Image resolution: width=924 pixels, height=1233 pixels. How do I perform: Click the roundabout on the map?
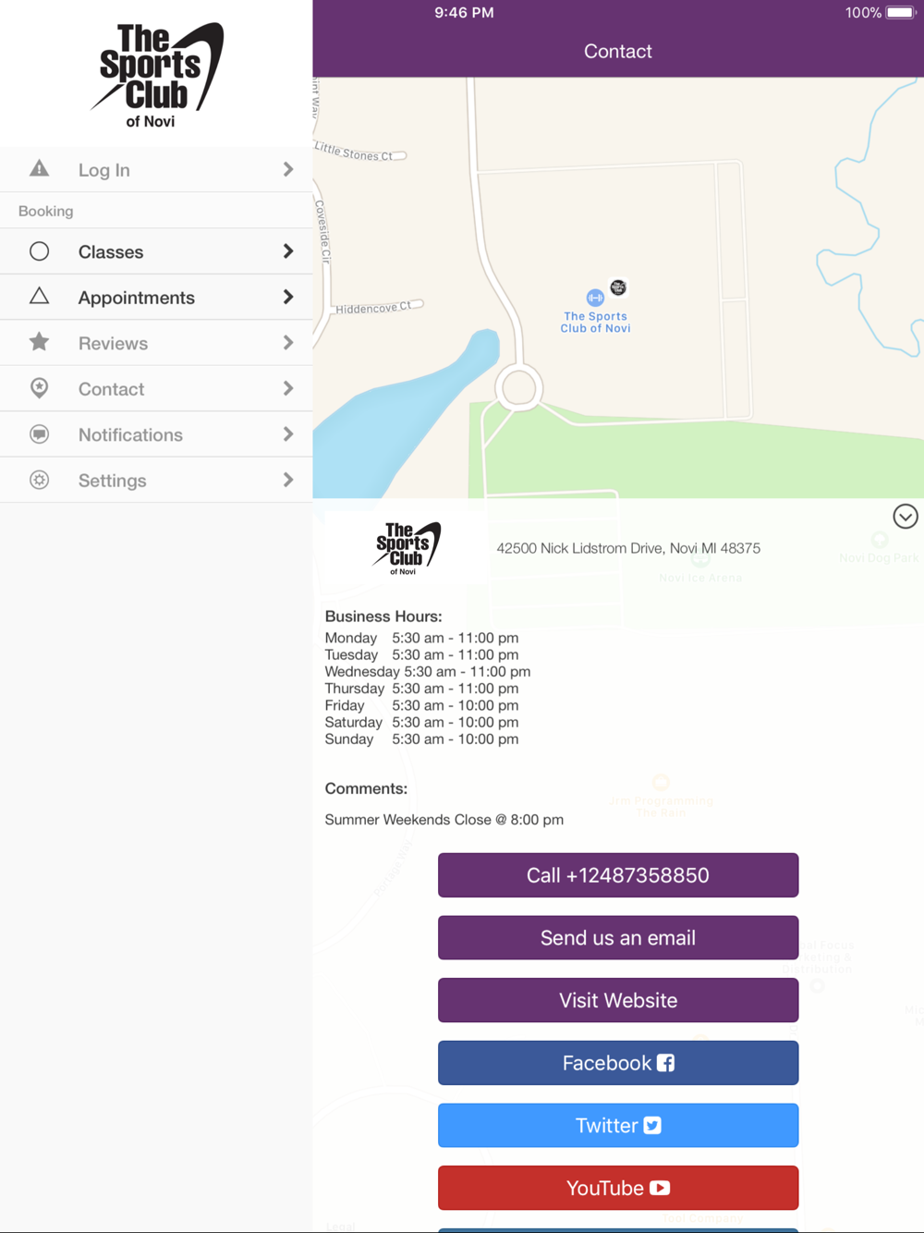tap(518, 388)
